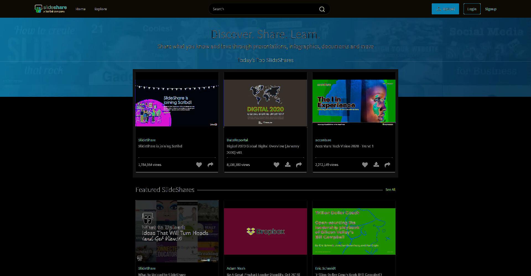Open Eric Schmidt author link

tap(326, 269)
